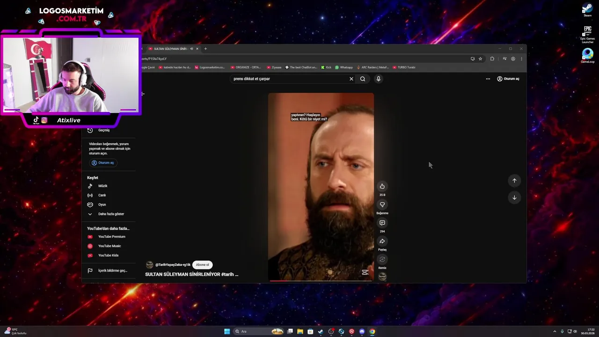Open Chrome profile avatar icon
Viewport: 599px width, 337px height.
[513, 59]
